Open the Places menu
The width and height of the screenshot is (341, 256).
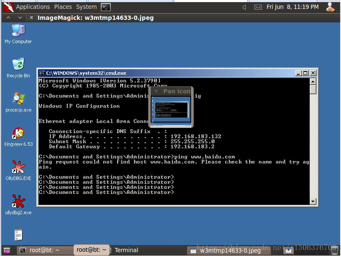[63, 7]
